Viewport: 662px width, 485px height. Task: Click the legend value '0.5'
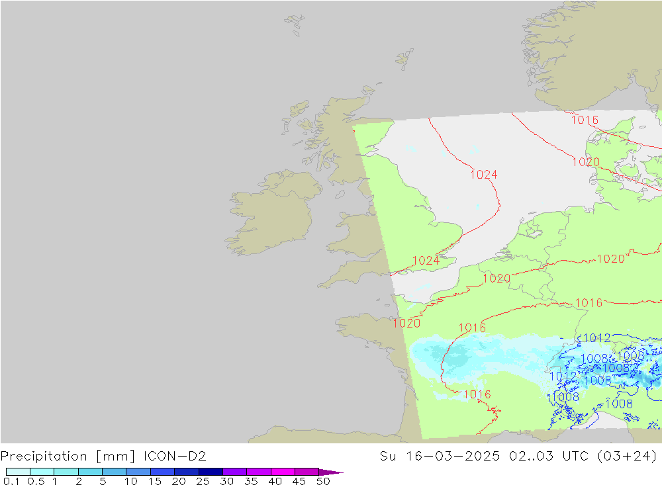tap(36, 481)
